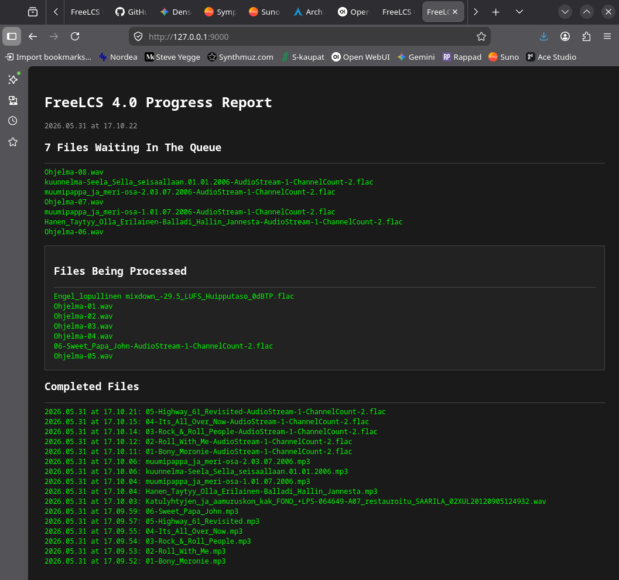Switch to the Arch tab
Screen dimensions: 619x580
309,12
